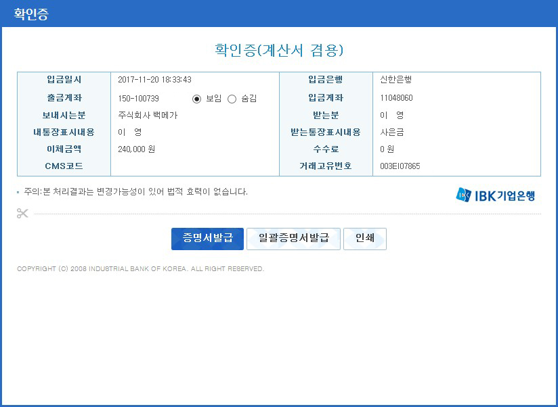Click the transaction ID 003EI07865
Viewport: 558px width, 407px height.
coord(400,166)
